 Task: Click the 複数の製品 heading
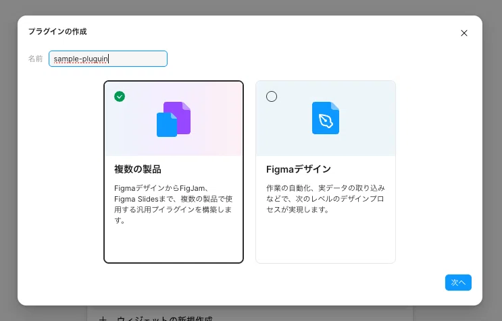pos(138,169)
